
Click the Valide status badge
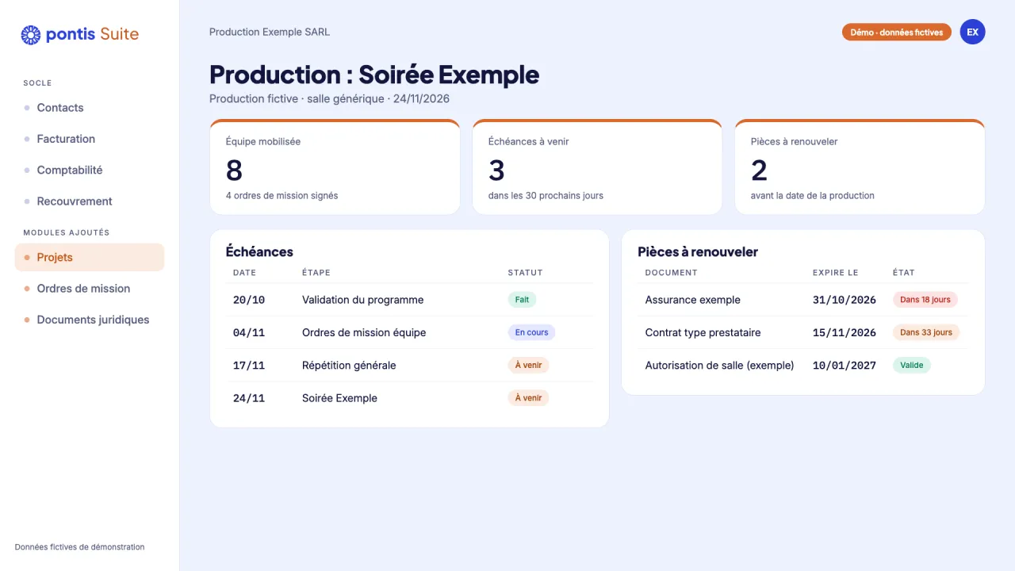pyautogui.click(x=912, y=366)
